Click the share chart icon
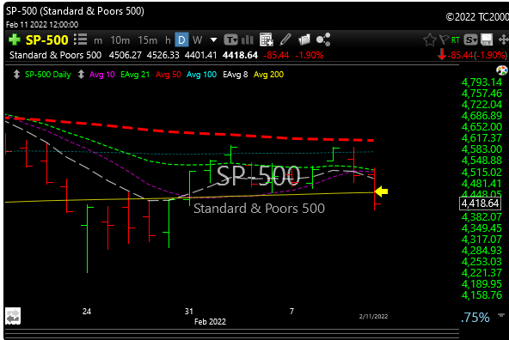 coord(323,39)
